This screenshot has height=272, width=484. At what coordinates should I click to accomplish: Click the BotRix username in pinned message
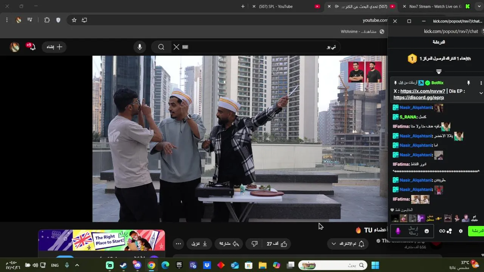click(x=437, y=83)
